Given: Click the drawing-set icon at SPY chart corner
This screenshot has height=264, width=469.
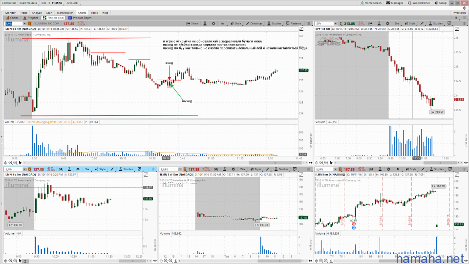Looking at the screenshot, I should 456,29.
